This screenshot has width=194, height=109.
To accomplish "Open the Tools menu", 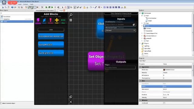I will click(32, 4).
